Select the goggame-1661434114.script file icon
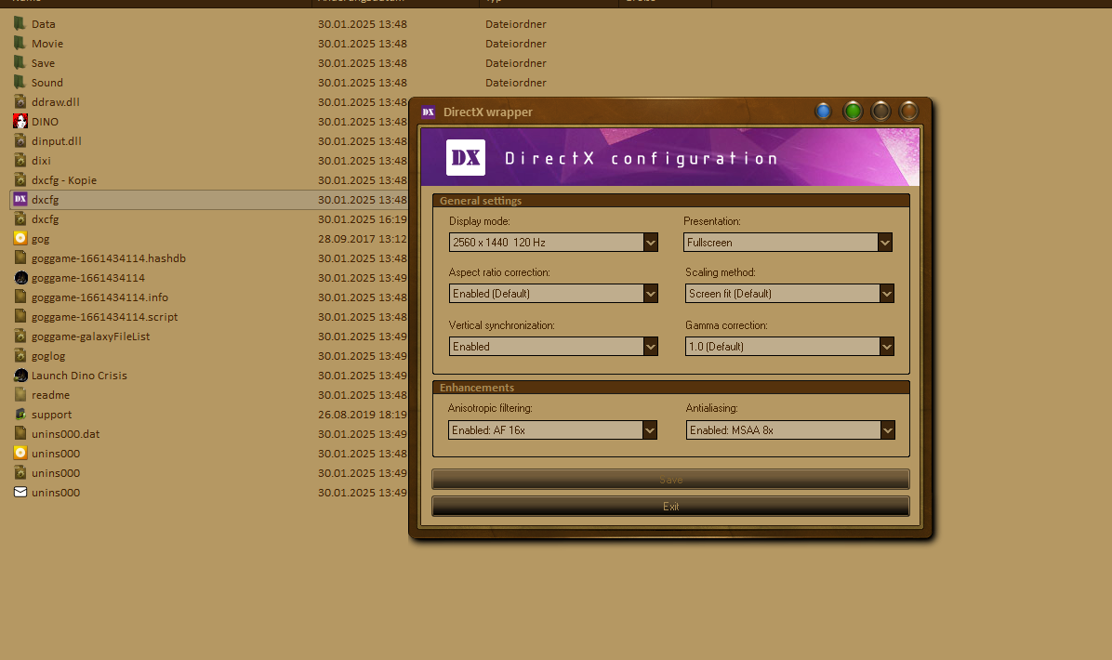 tap(20, 316)
